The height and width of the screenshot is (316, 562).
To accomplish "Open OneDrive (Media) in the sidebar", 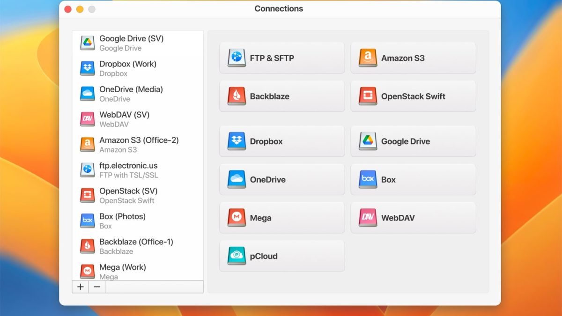I will point(131,94).
